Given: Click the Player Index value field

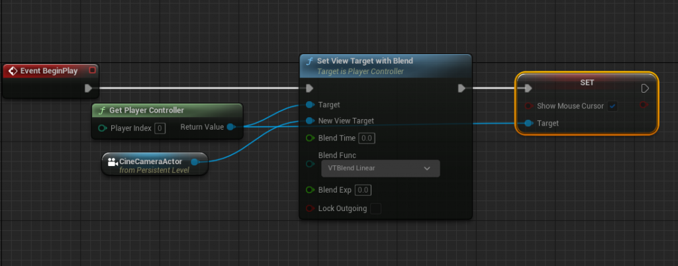Looking at the screenshot, I should pos(160,128).
